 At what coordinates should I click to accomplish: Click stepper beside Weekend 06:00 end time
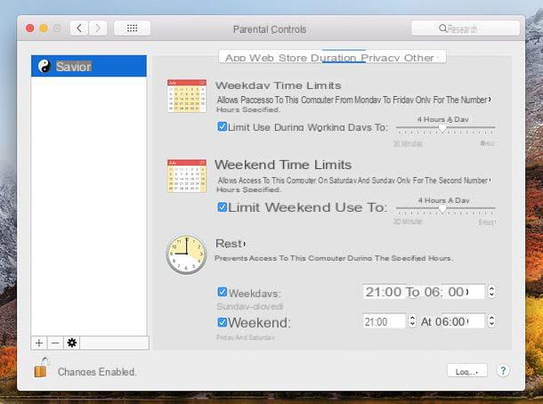(x=491, y=321)
